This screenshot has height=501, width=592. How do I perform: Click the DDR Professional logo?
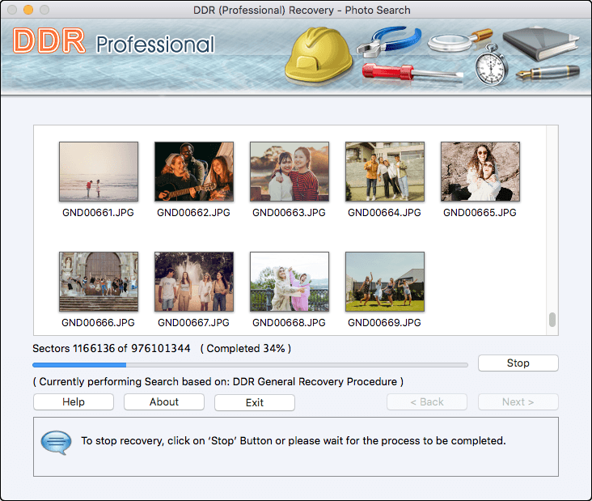pos(114,41)
